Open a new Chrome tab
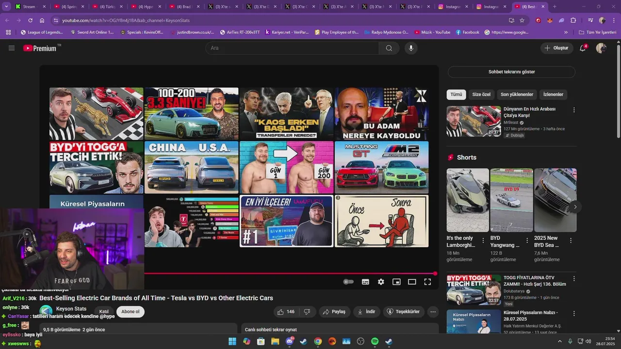The image size is (621, 349). point(555,7)
